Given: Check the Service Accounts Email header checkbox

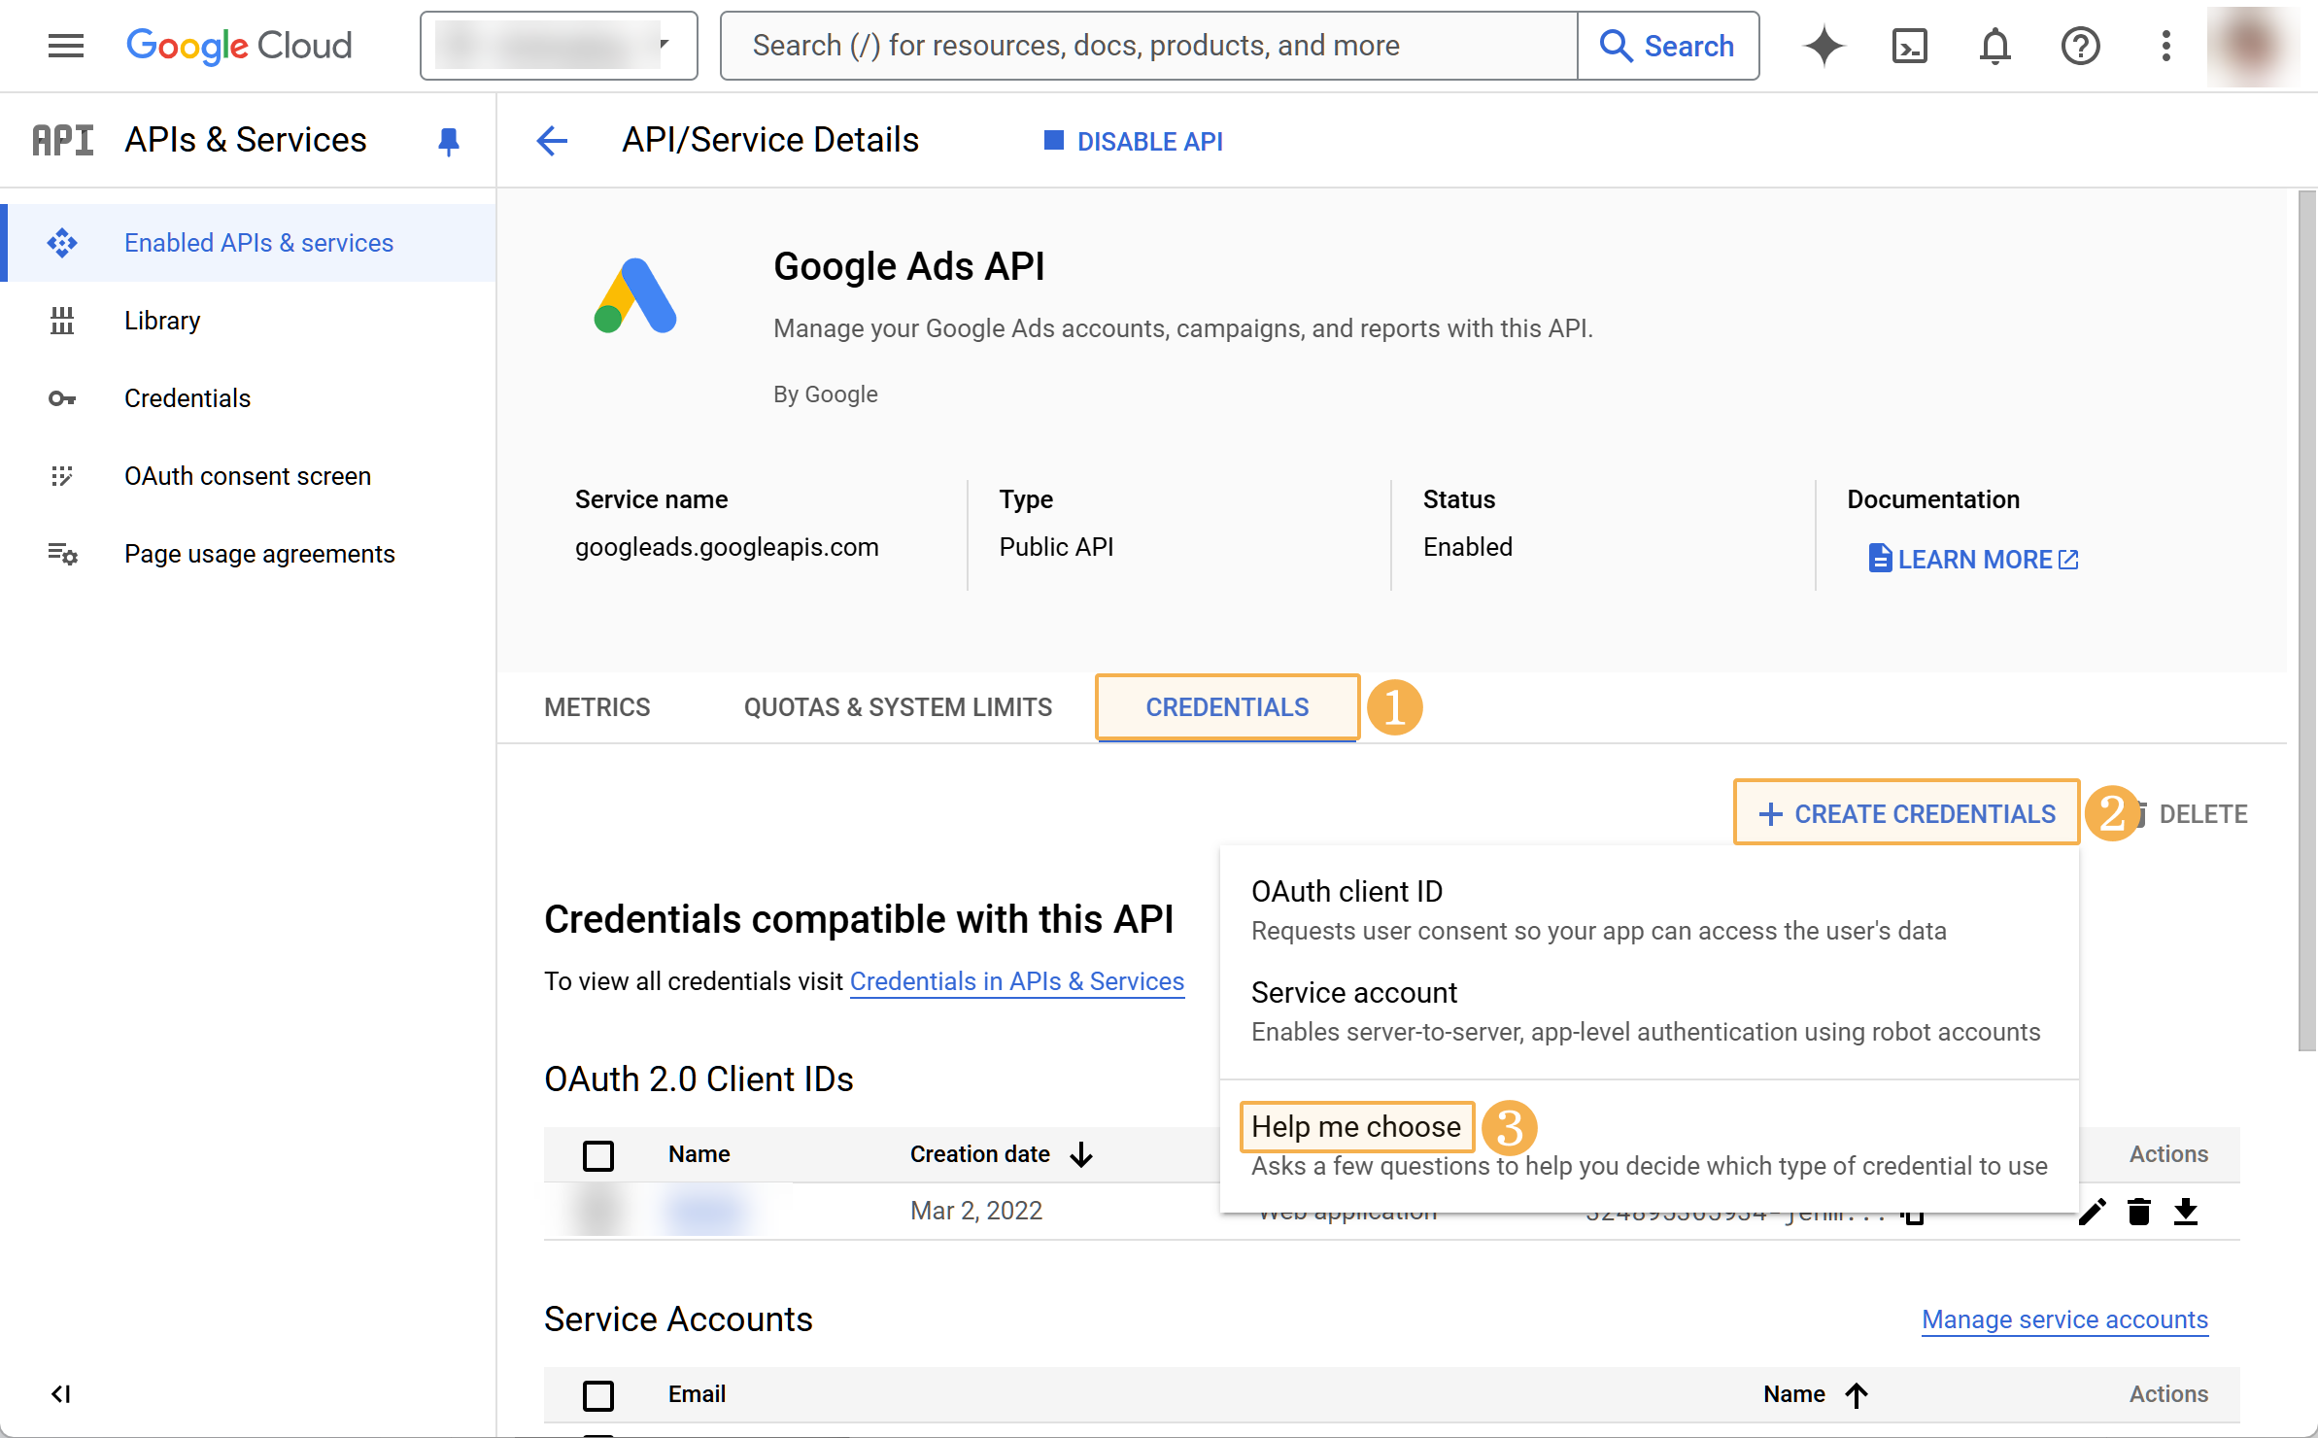Looking at the screenshot, I should pos(598,1395).
